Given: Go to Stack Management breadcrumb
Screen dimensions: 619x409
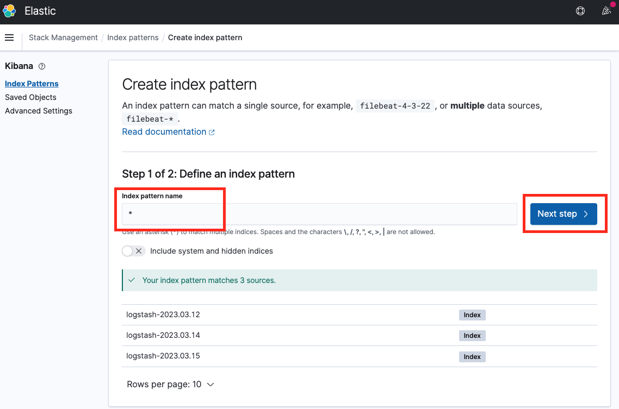Looking at the screenshot, I should [x=63, y=37].
